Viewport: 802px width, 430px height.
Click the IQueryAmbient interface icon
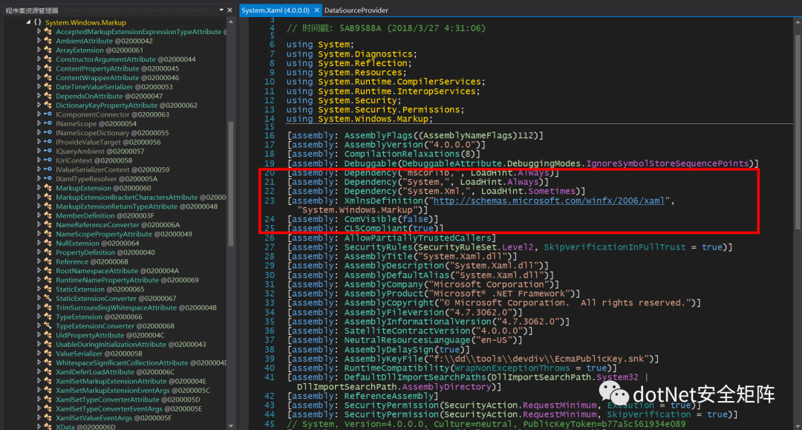point(48,152)
